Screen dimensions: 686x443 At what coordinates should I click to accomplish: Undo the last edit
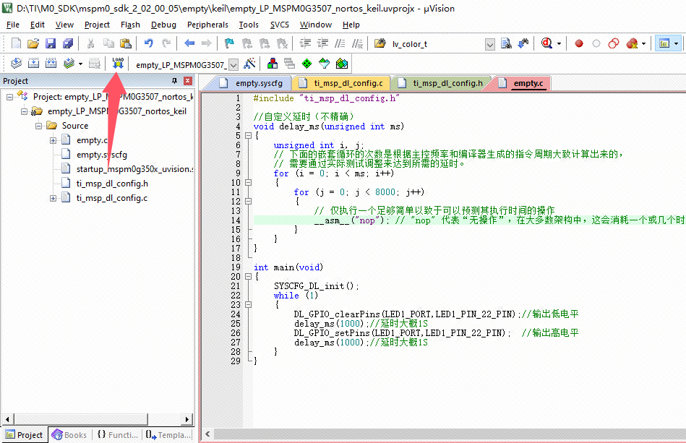pos(149,43)
